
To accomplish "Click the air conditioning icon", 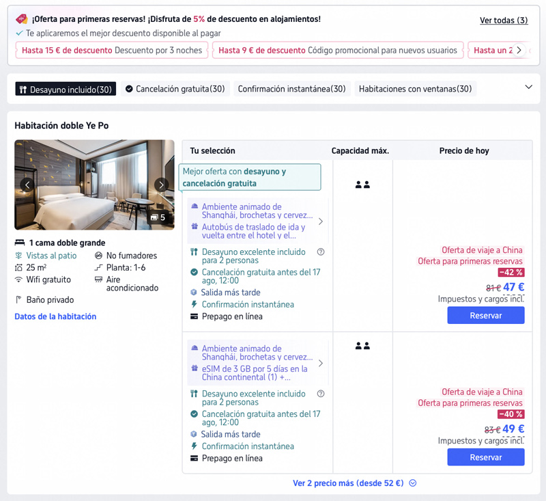I will tap(98, 280).
